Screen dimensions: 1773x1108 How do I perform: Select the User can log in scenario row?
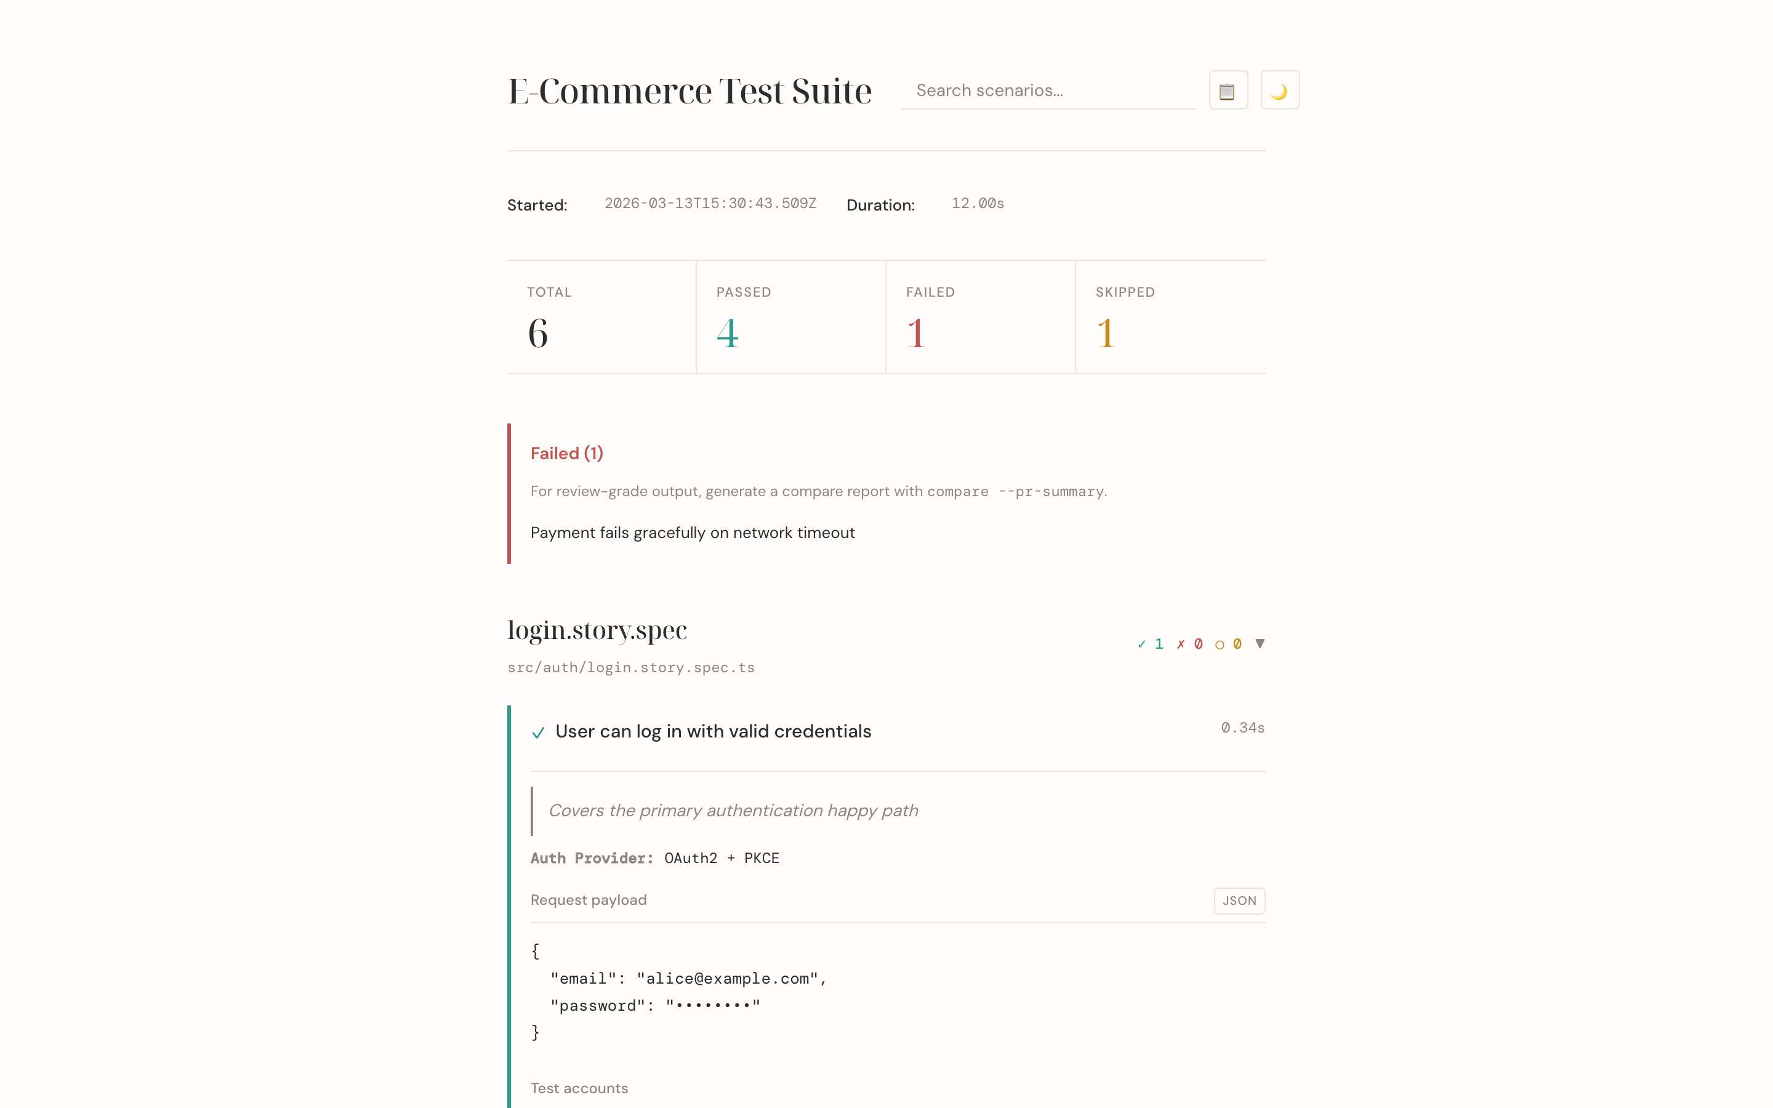coord(713,731)
